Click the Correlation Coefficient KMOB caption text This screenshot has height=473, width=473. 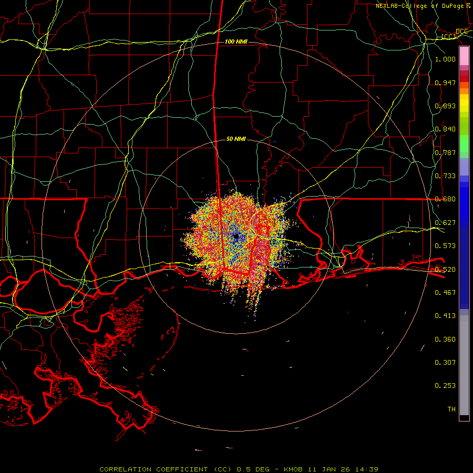(239, 469)
